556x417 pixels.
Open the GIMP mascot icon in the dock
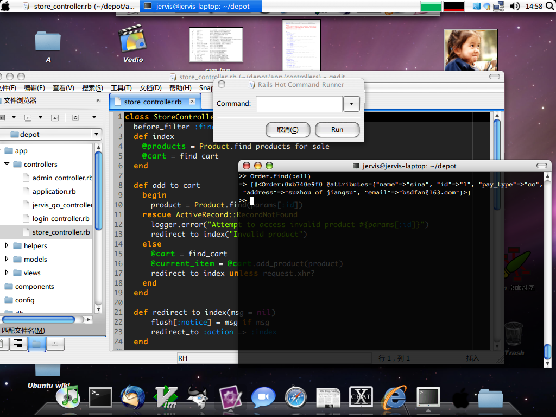198,397
